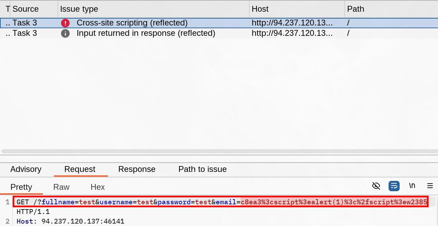Click the red high-severity Cross-site scripting icon
This screenshot has width=438, height=226.
pyautogui.click(x=65, y=23)
